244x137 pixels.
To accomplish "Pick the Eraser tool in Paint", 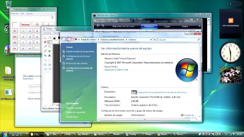I will tap(45, 42).
